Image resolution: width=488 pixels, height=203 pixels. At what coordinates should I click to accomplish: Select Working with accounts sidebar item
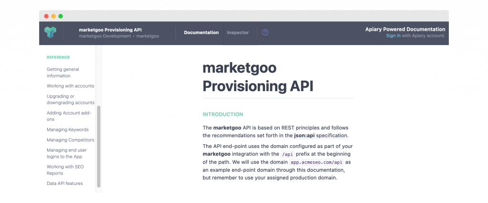[x=71, y=86]
